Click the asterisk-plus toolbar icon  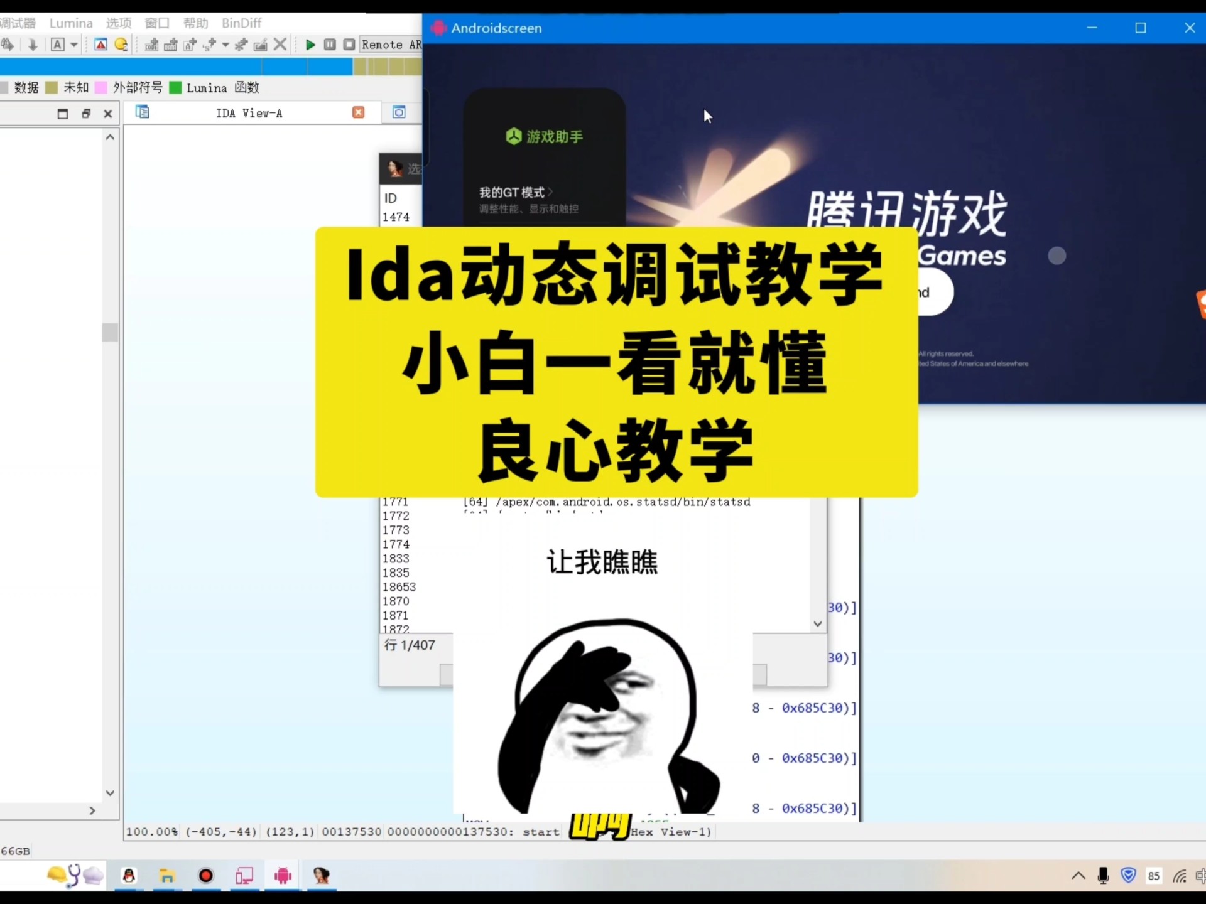point(241,45)
